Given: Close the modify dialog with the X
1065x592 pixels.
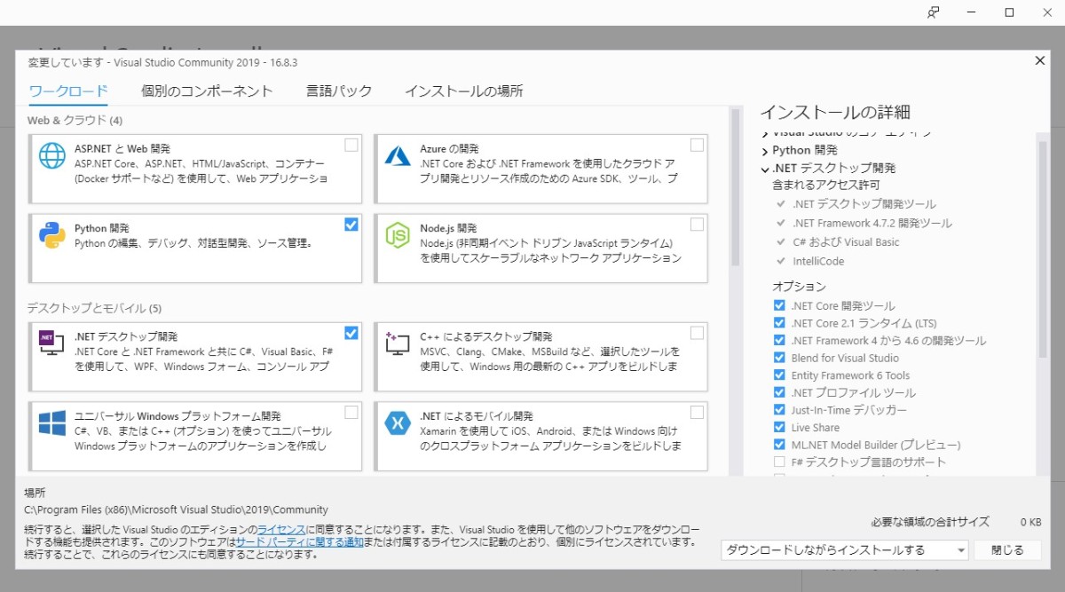Looking at the screenshot, I should point(1040,60).
